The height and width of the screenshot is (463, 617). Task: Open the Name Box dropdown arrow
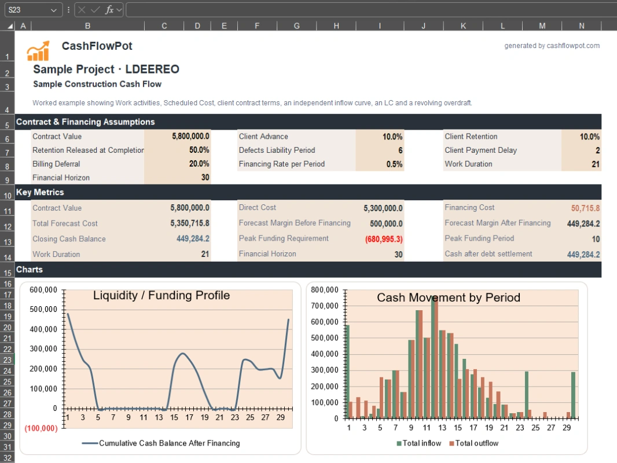coord(53,10)
